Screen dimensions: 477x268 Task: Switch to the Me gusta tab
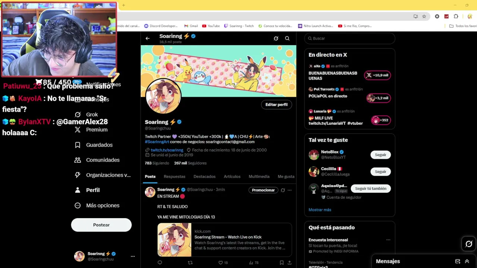[x=286, y=176]
